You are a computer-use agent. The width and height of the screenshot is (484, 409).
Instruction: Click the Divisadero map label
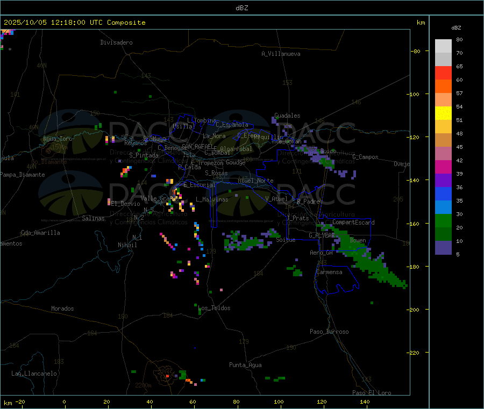pos(116,42)
